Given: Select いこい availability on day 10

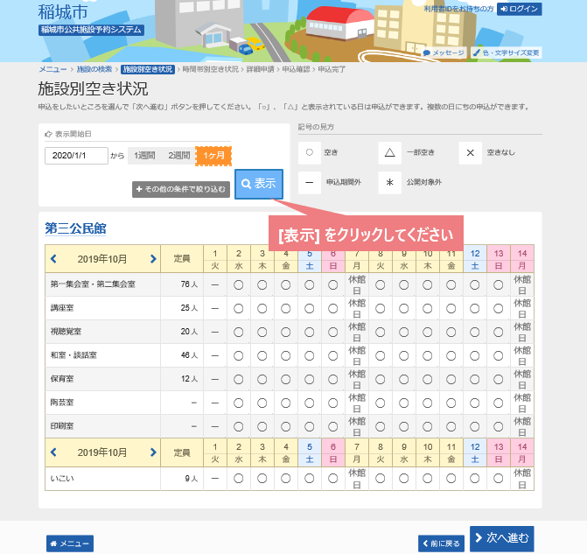Looking at the screenshot, I should [428, 479].
